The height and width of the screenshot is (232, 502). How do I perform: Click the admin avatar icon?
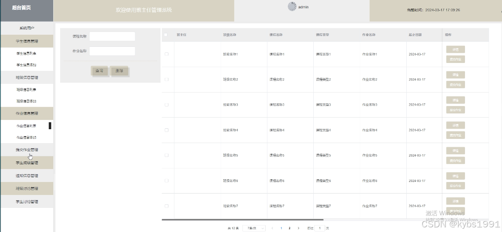coord(292,6)
